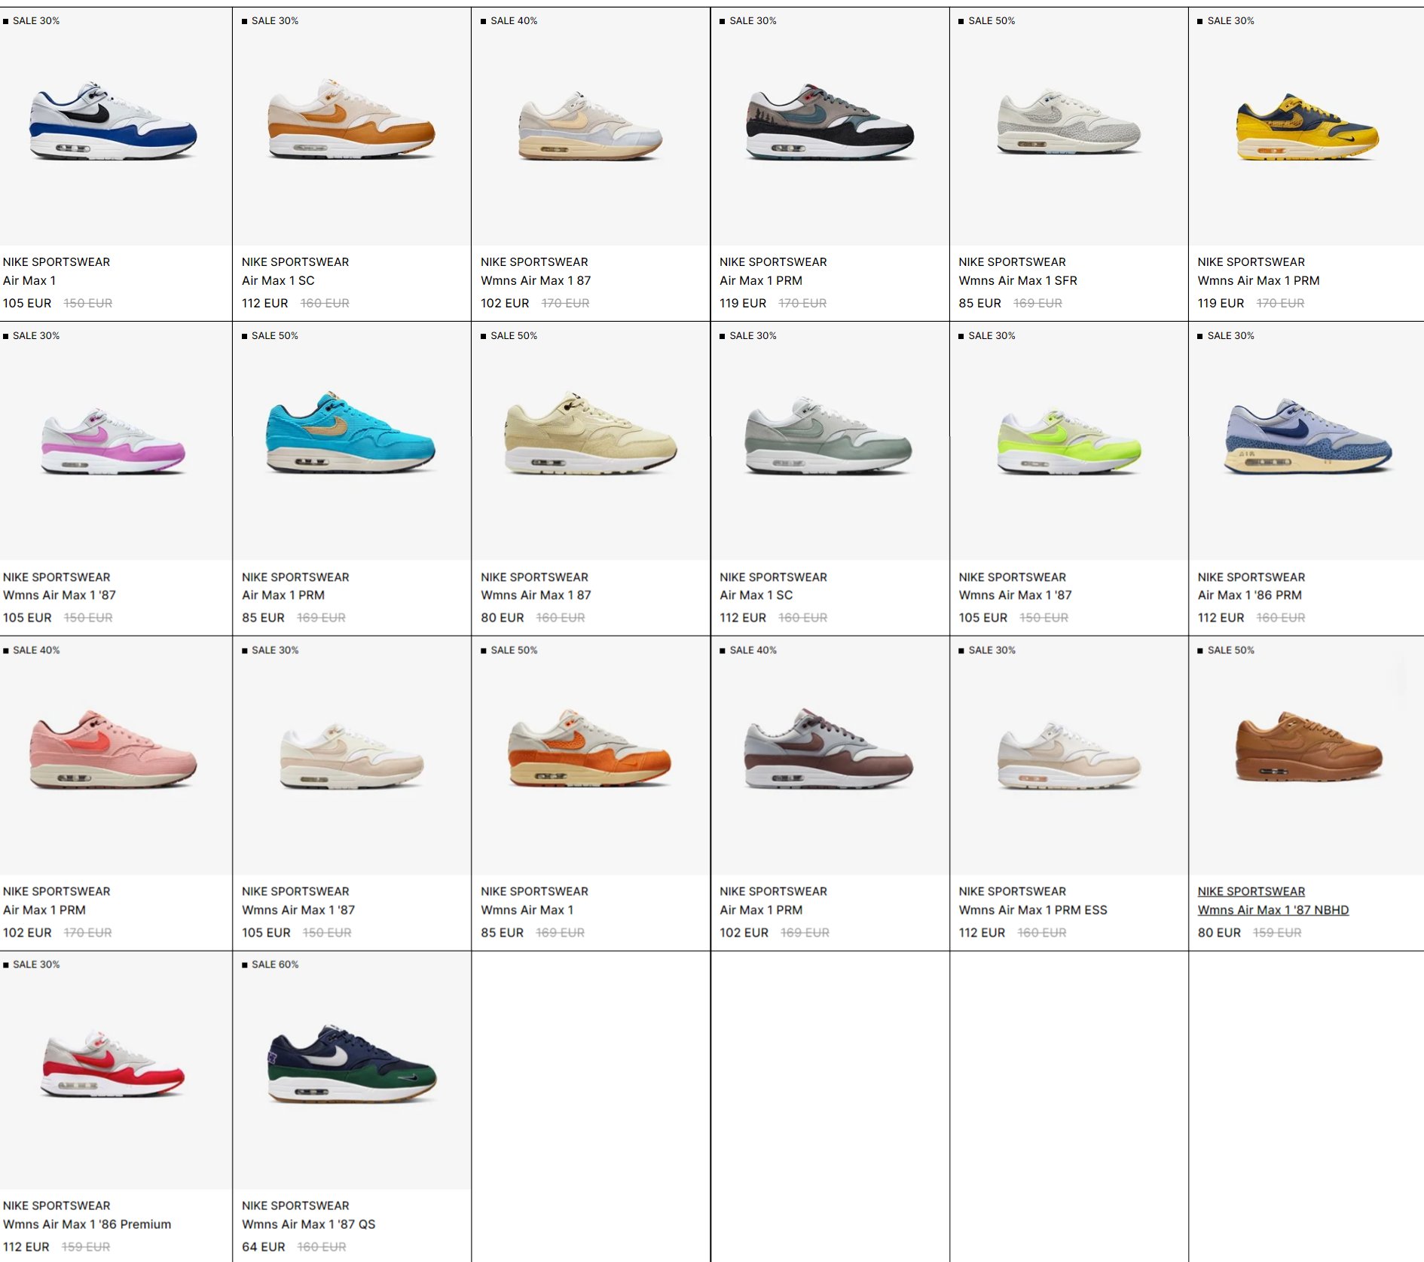View the purple and white Wmns Air Max 1 '87 shoe
1424x1262 pixels.
113,441
